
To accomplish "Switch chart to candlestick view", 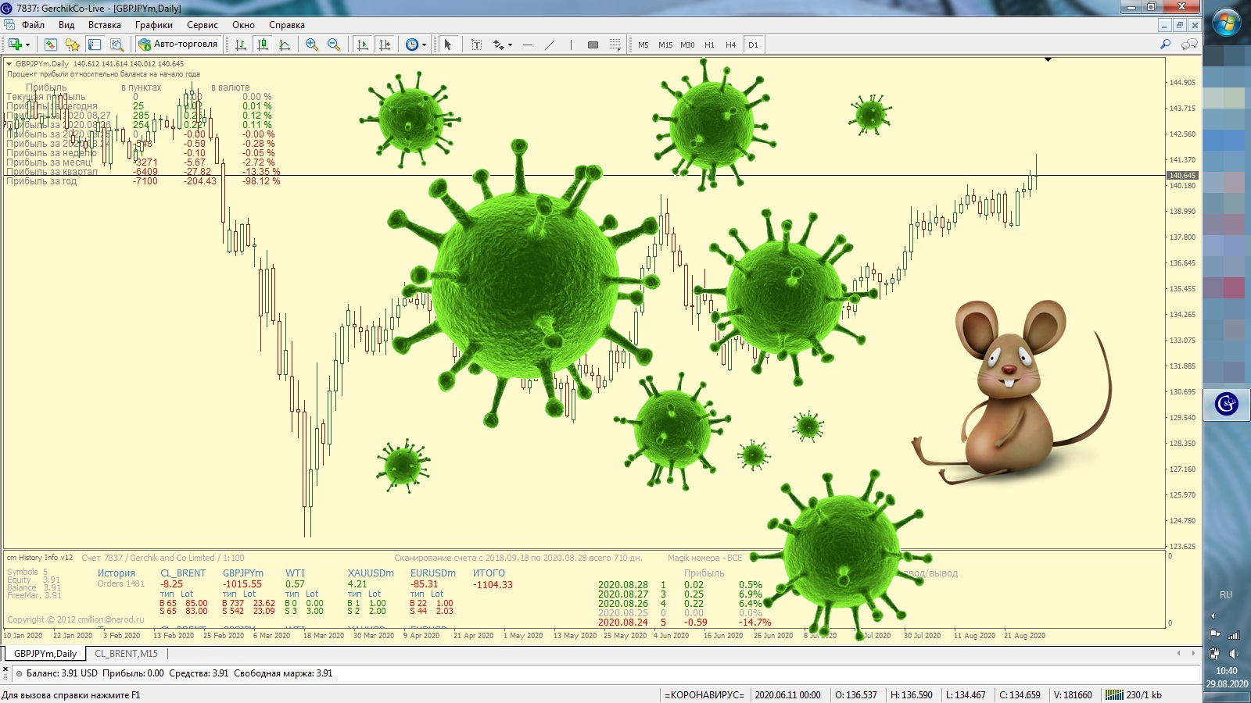I will coord(263,45).
